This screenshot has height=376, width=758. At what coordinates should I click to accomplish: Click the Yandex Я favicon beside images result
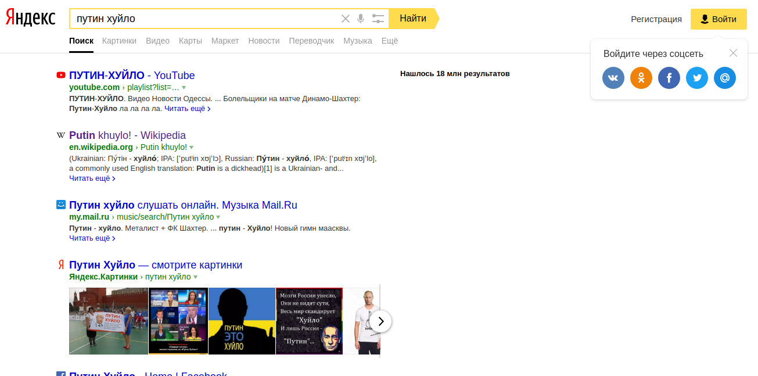tap(61, 265)
